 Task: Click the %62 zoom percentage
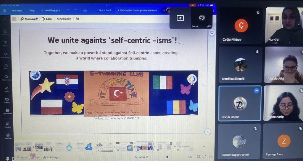tap(190, 157)
